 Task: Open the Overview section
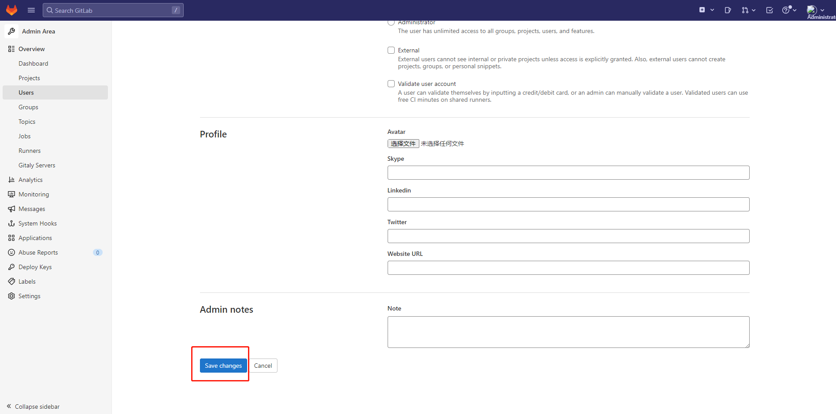pos(32,49)
